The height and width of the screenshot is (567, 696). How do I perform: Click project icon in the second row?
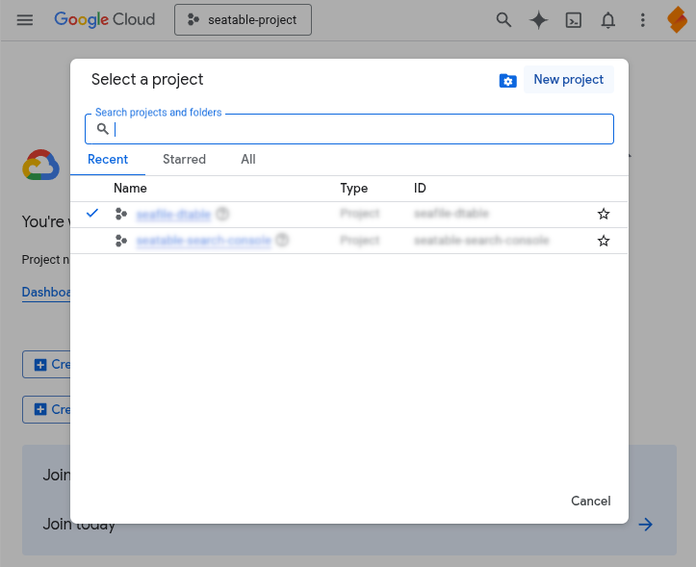(120, 241)
